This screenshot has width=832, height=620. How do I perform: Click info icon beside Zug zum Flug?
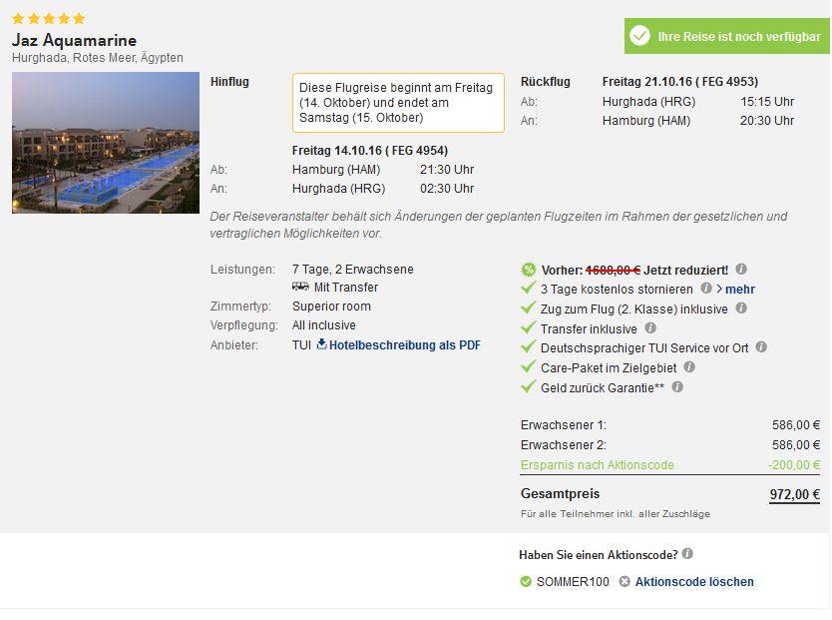pyautogui.click(x=741, y=308)
